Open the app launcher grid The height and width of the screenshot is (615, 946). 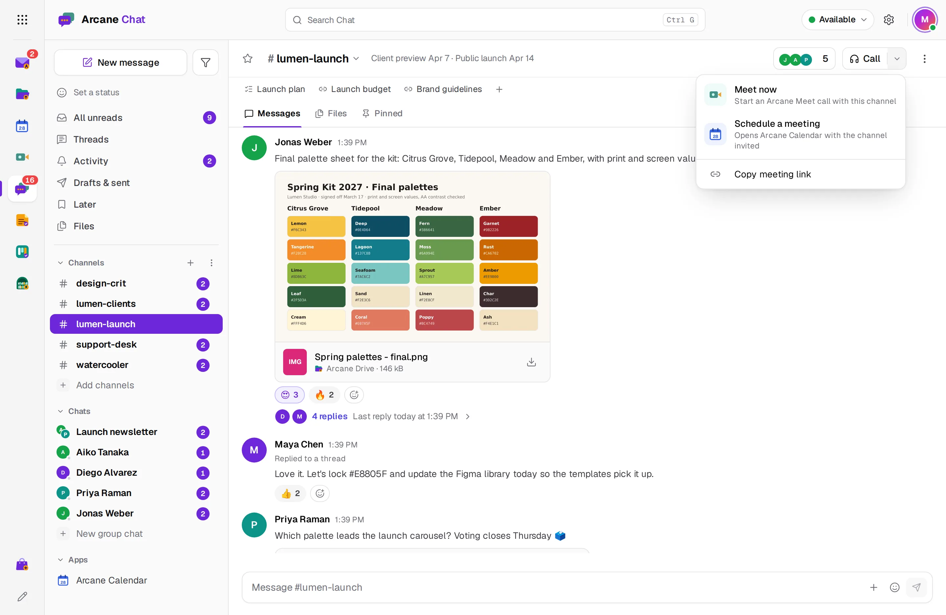click(x=22, y=19)
